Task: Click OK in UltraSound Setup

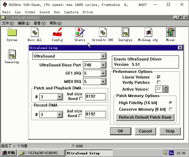Action: click(121, 131)
